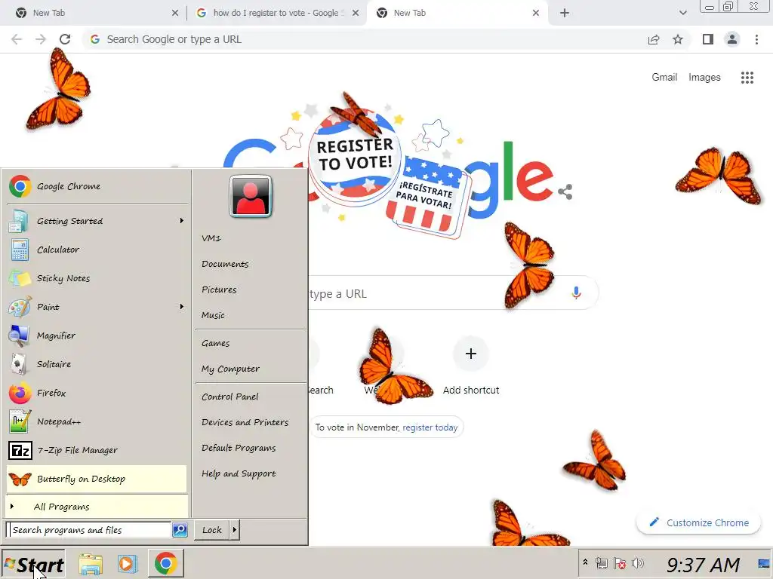
Task: Click the Lock button
Action: (x=212, y=530)
